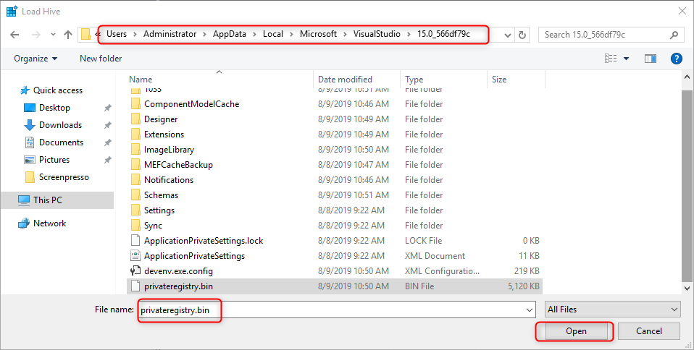This screenshot has width=694, height=350.
Task: Open the Organize dropdown menu
Action: (x=35, y=59)
